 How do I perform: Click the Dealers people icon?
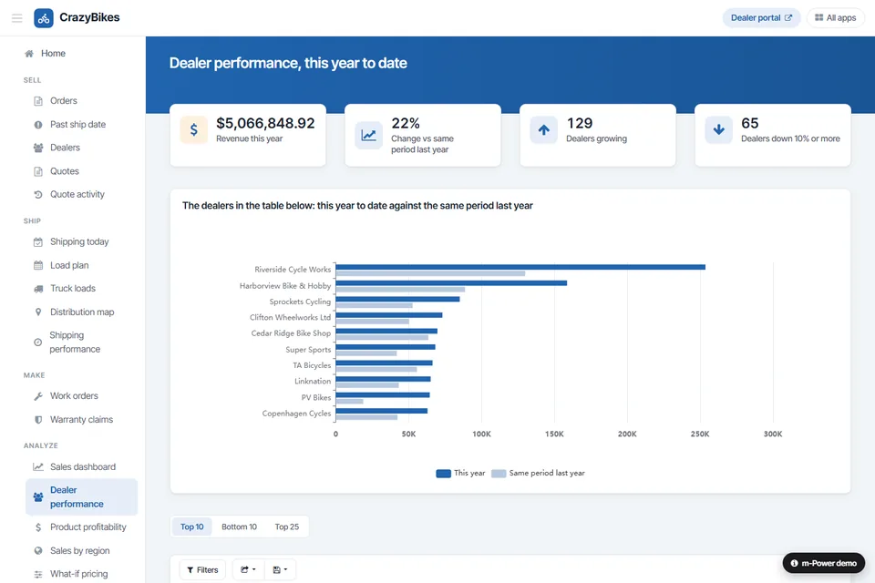point(38,148)
